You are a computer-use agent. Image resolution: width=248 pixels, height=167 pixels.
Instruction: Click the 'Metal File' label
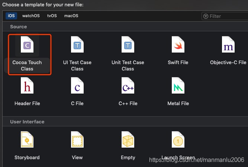point(178,103)
